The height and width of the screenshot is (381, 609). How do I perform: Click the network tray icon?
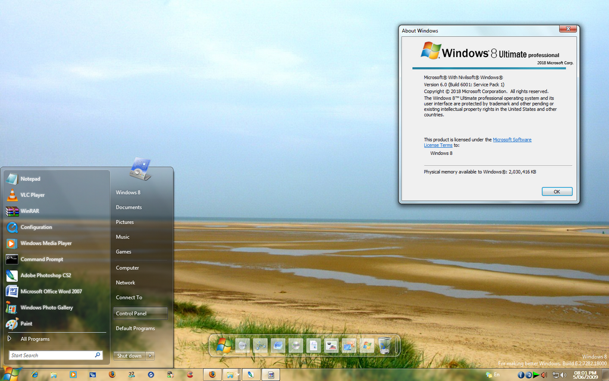pos(555,375)
